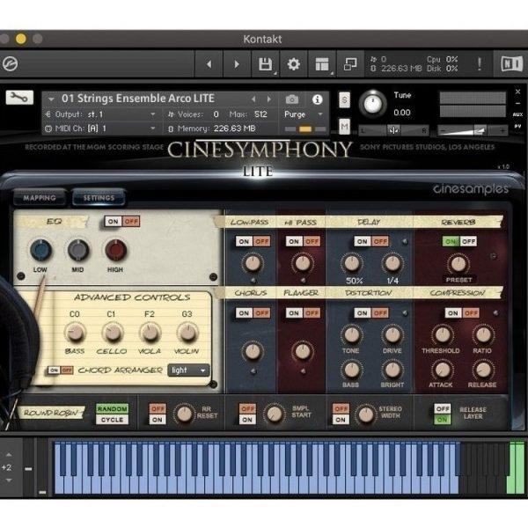Click the minimize view resize icon

click(x=350, y=64)
